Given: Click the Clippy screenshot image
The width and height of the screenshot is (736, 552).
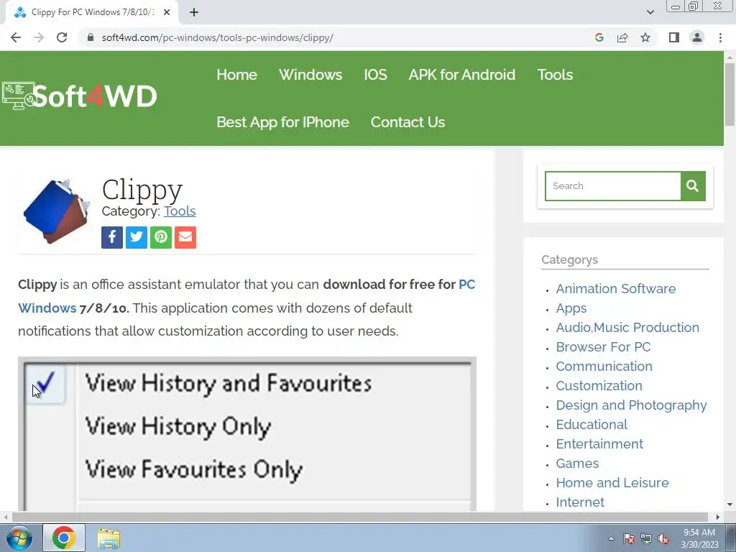Looking at the screenshot, I should point(247,433).
